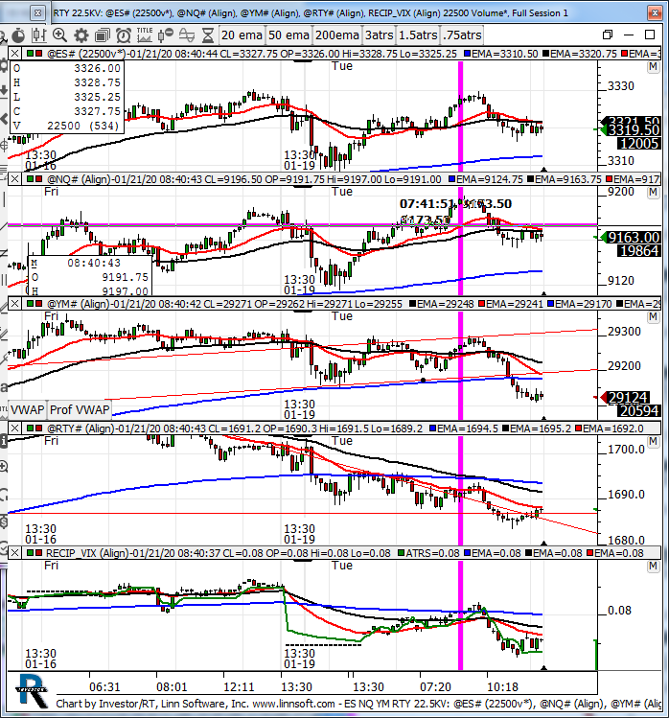Click the NQ price label 9163.00

point(634,237)
